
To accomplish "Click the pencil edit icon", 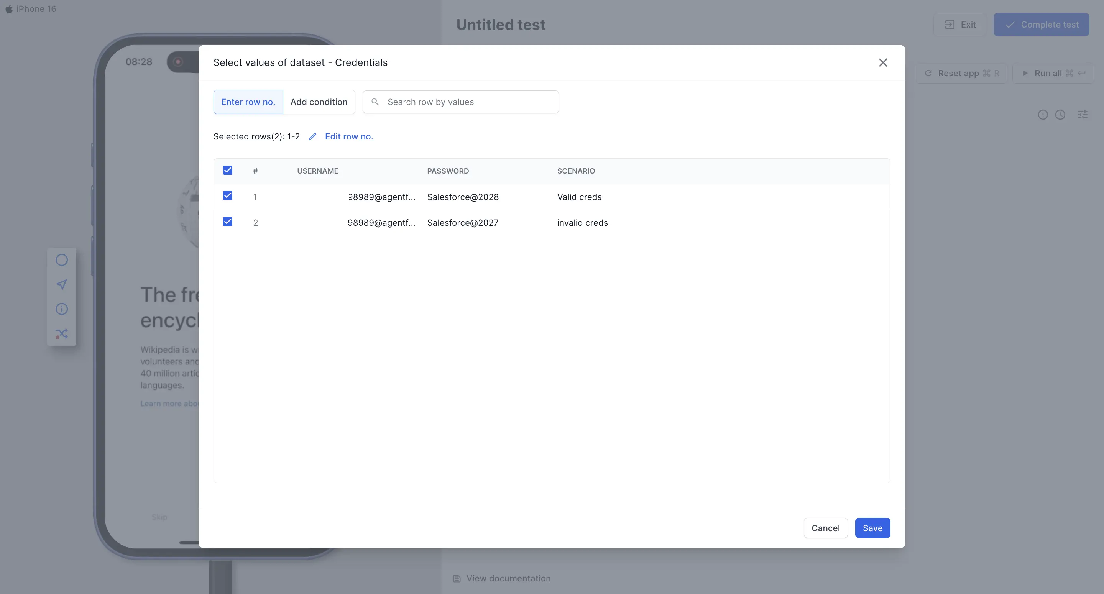I will coord(313,137).
